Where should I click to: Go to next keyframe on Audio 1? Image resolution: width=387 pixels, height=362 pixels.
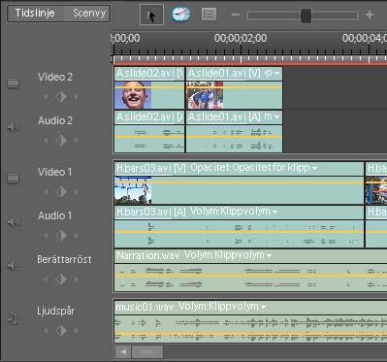click(x=76, y=236)
